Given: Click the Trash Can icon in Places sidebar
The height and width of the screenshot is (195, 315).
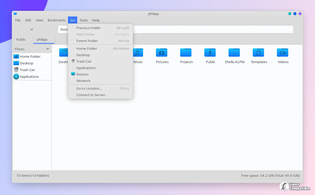Looking at the screenshot, I should click(x=16, y=70).
